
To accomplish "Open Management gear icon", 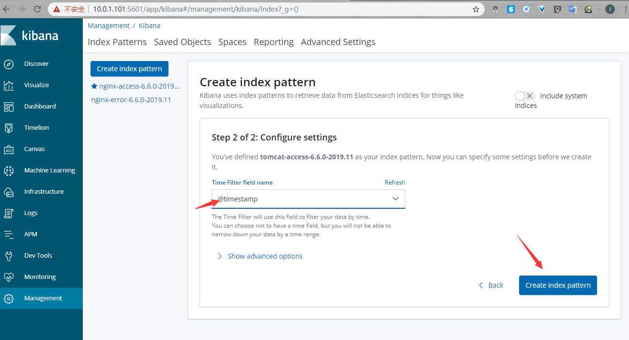I will (x=9, y=298).
